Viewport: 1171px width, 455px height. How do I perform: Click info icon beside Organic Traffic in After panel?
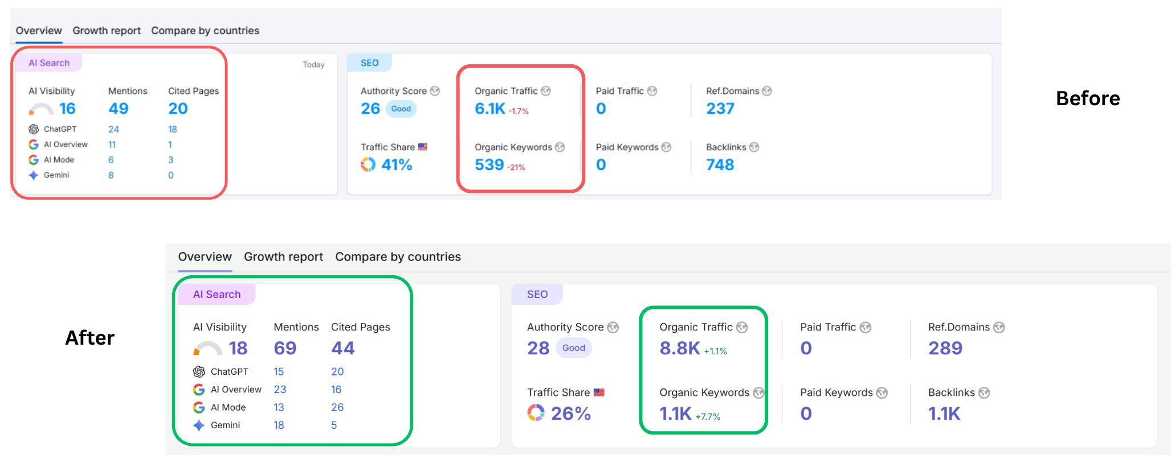[x=742, y=328]
